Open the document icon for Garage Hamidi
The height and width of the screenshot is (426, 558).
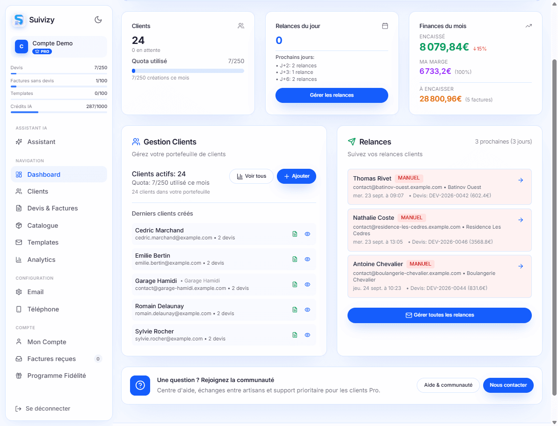point(295,284)
